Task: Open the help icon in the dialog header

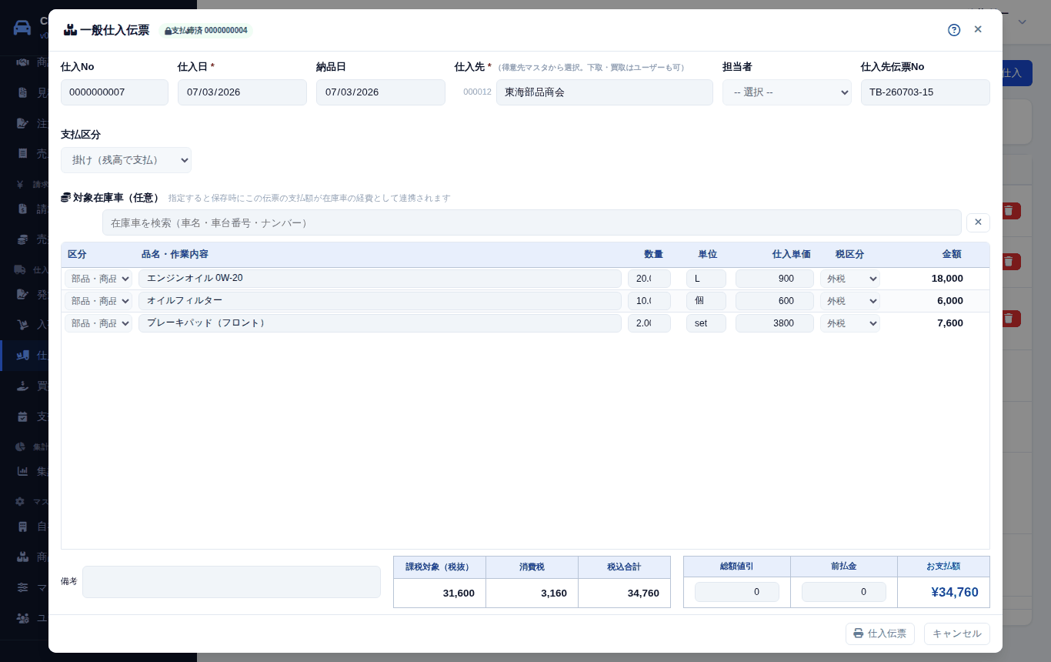Action: coord(954,30)
